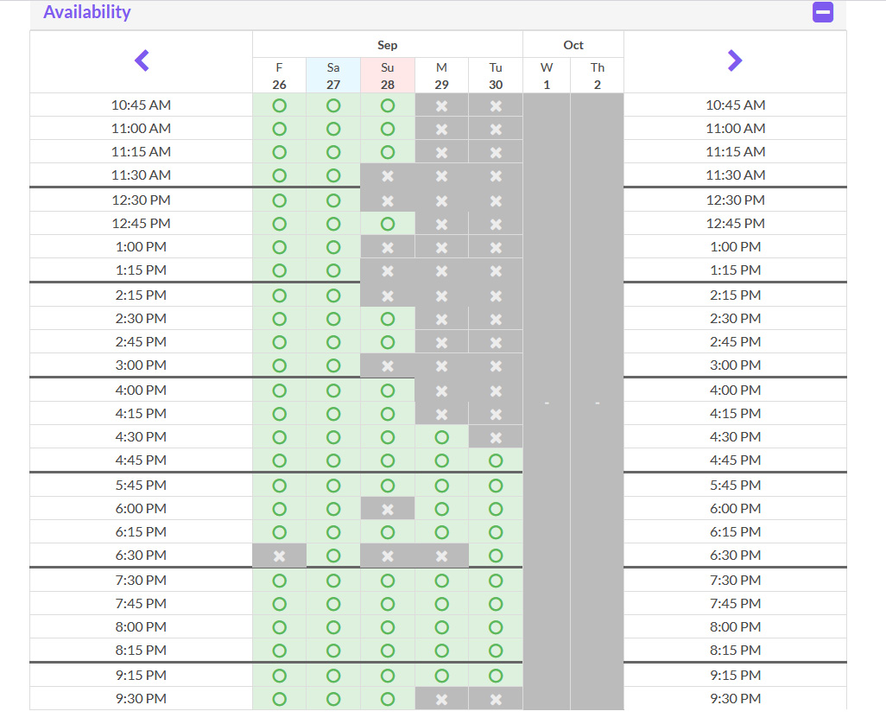Click the F 26 day column header
Screen dimensions: 886x724
(279, 76)
